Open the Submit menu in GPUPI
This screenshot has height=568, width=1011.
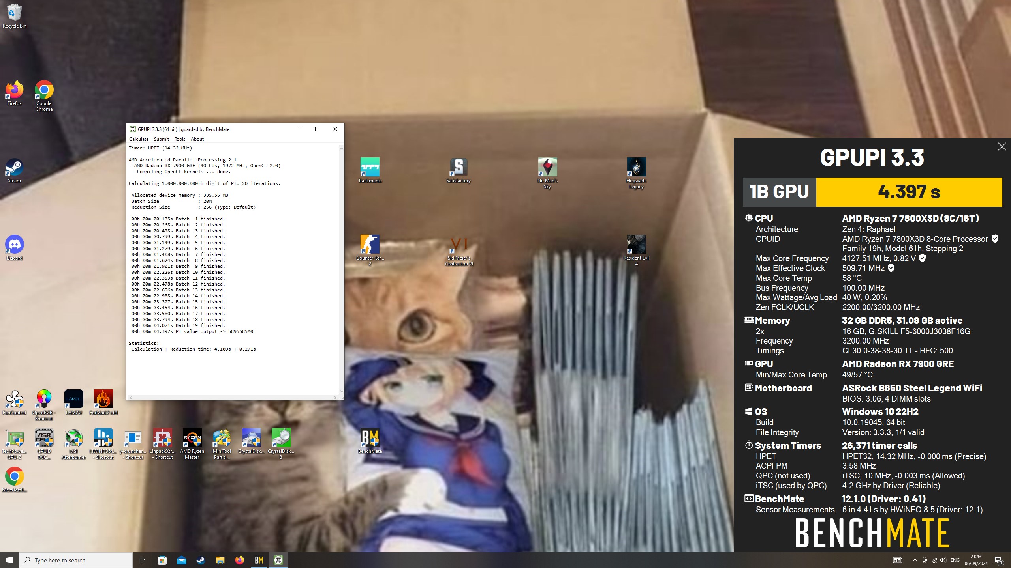click(161, 139)
